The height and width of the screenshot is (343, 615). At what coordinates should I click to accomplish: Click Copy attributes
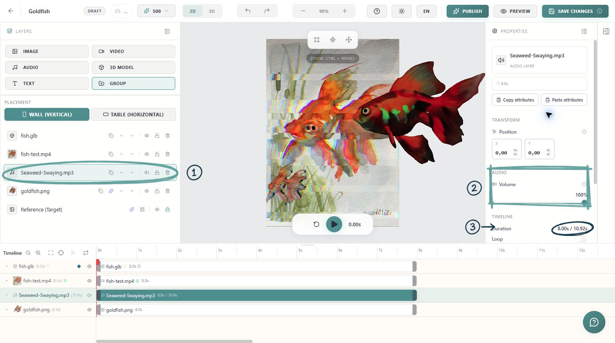[x=515, y=100]
